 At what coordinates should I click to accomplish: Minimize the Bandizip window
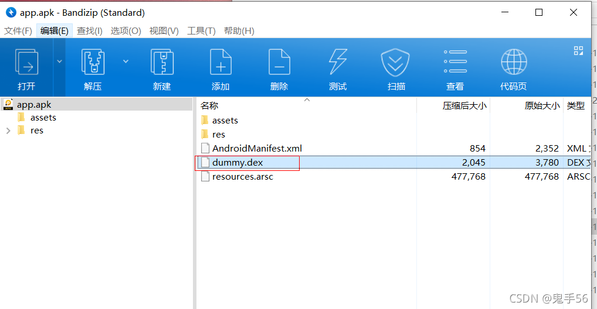pyautogui.click(x=505, y=12)
